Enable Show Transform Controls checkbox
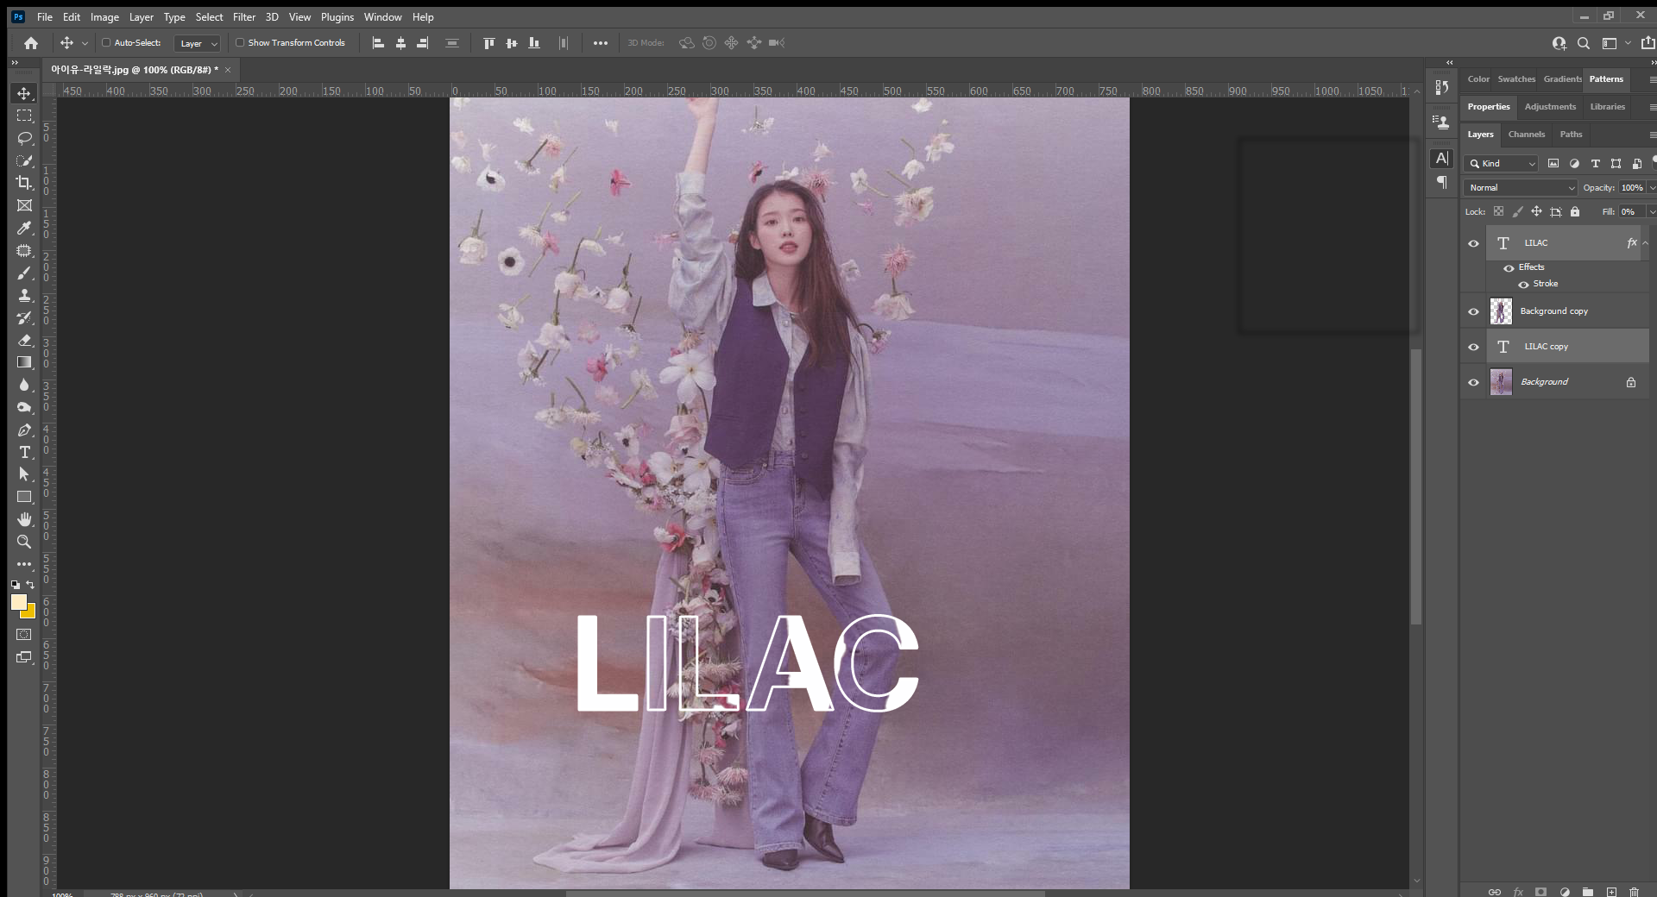1657x897 pixels. [240, 42]
